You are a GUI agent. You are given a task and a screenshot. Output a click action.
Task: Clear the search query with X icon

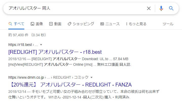click(149, 8)
